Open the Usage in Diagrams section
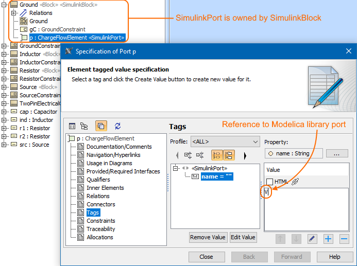The image size is (357, 266). [x=109, y=163]
